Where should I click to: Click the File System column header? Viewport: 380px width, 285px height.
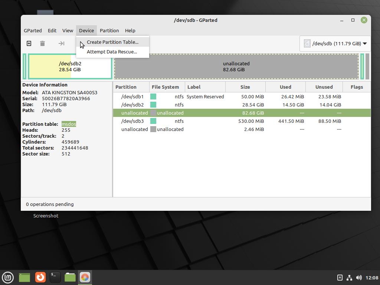(x=165, y=87)
